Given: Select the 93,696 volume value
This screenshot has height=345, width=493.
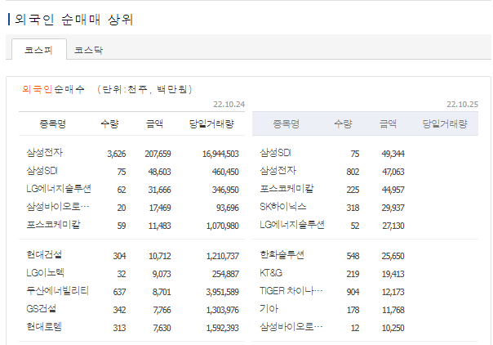Looking at the screenshot, I should [228, 208].
